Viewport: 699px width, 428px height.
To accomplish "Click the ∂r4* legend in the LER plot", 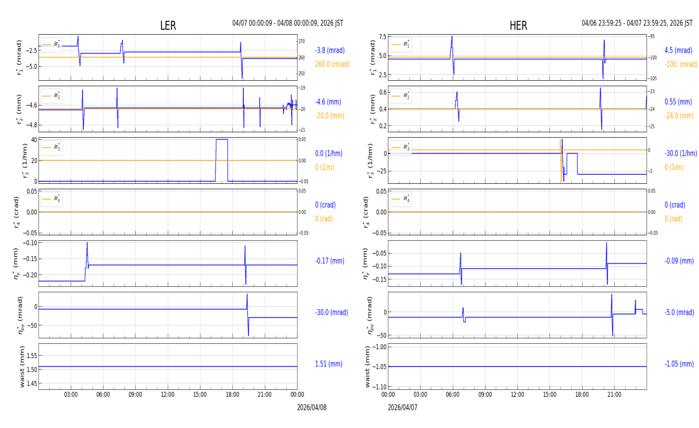I will 51,199.
